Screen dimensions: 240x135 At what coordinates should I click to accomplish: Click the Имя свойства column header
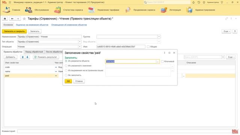[x=29, y=63]
